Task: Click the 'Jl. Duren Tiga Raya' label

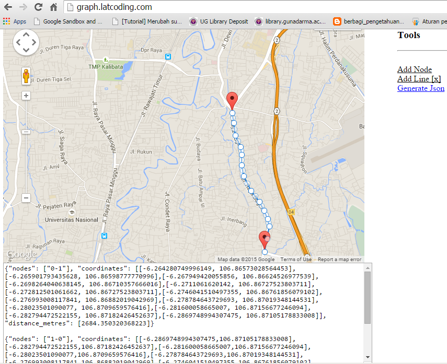Action: [x=62, y=49]
